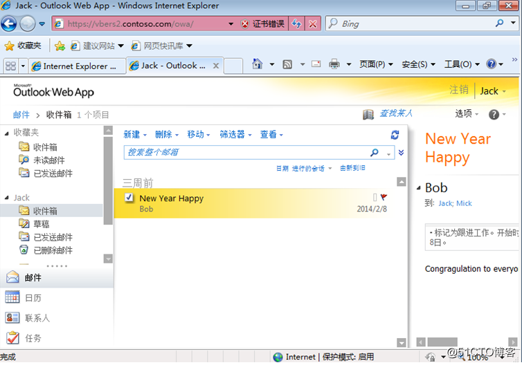Viewport: 522px width, 365px height.
Task: Open the 建议网站 suggested sites link
Action: pos(97,46)
